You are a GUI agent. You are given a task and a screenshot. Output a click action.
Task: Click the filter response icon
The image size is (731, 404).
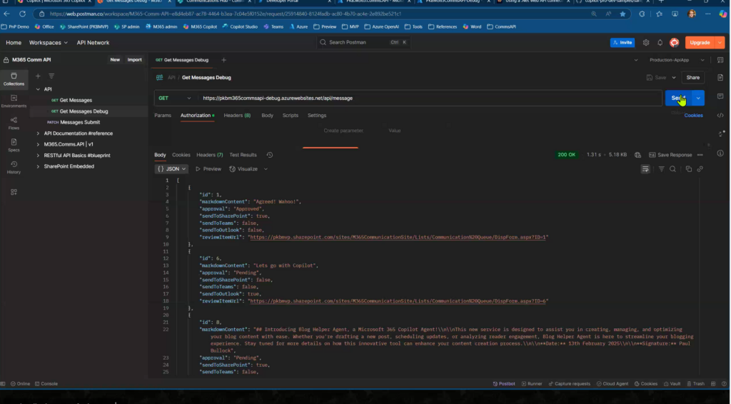(661, 169)
